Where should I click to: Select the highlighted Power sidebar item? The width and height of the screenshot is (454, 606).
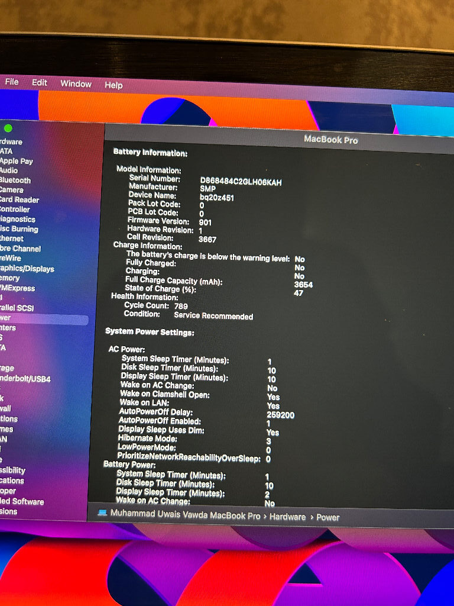coord(43,318)
